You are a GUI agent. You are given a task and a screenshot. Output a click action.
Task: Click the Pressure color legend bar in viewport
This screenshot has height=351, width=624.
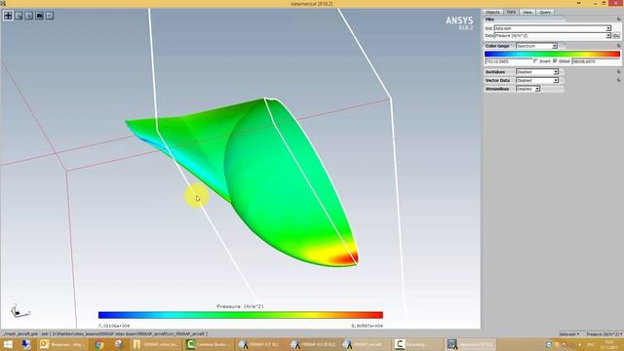coord(241,315)
